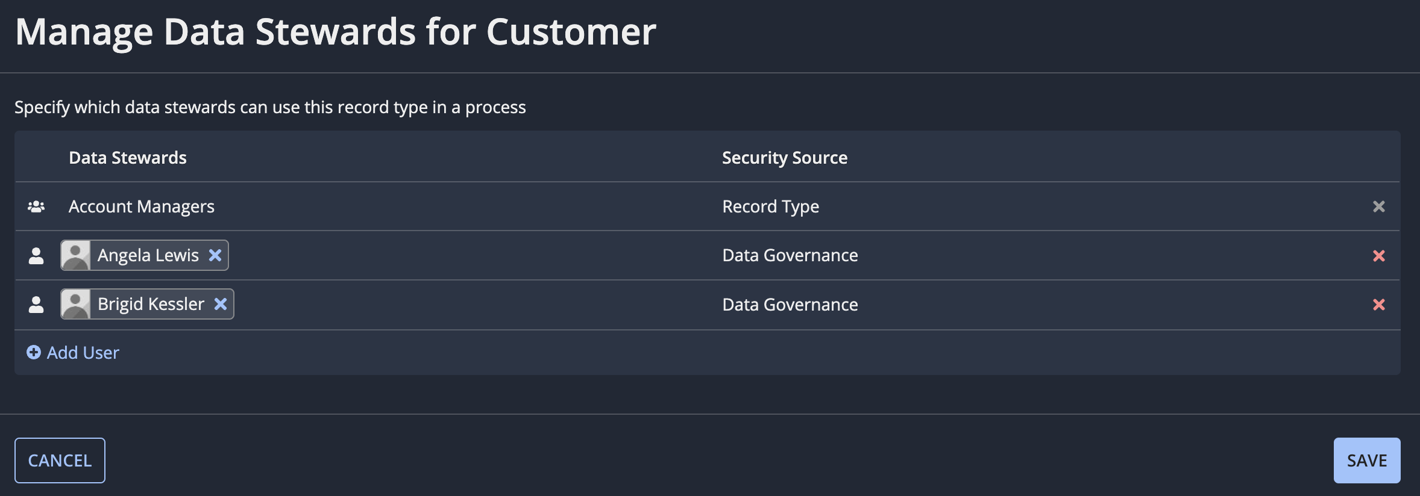Image resolution: width=1420 pixels, height=496 pixels.
Task: Click the Manage Data Stewards for Customer heading
Action: click(x=336, y=31)
